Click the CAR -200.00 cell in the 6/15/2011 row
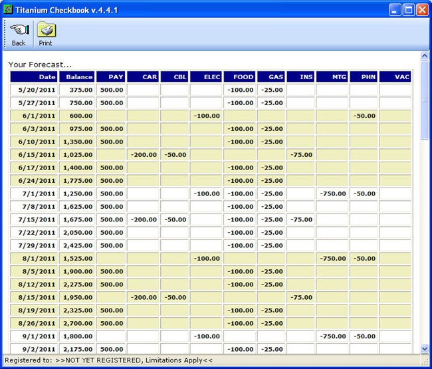 click(x=143, y=155)
